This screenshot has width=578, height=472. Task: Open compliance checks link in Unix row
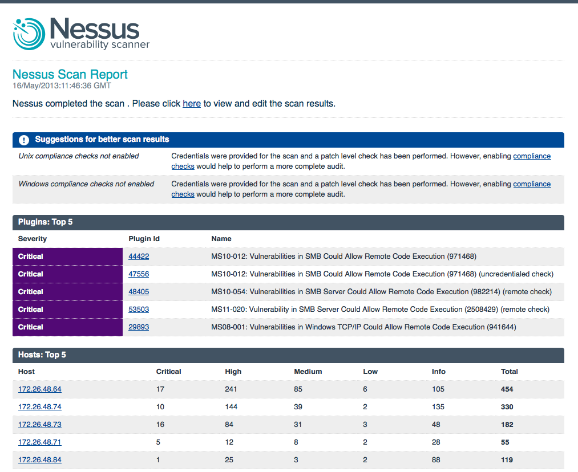click(532, 156)
